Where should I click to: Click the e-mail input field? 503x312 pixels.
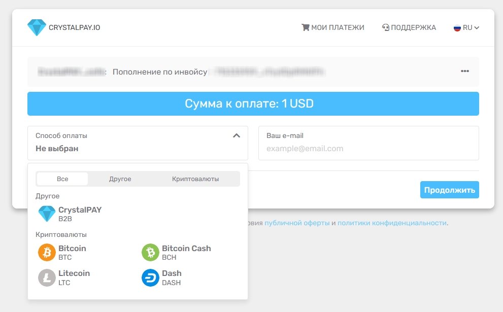pos(368,149)
